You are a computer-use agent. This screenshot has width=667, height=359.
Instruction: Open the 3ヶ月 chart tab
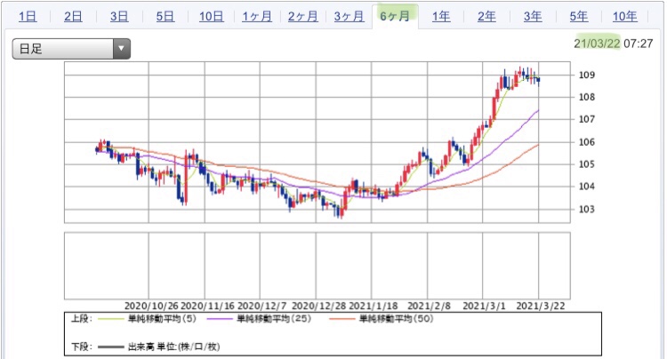tap(348, 16)
